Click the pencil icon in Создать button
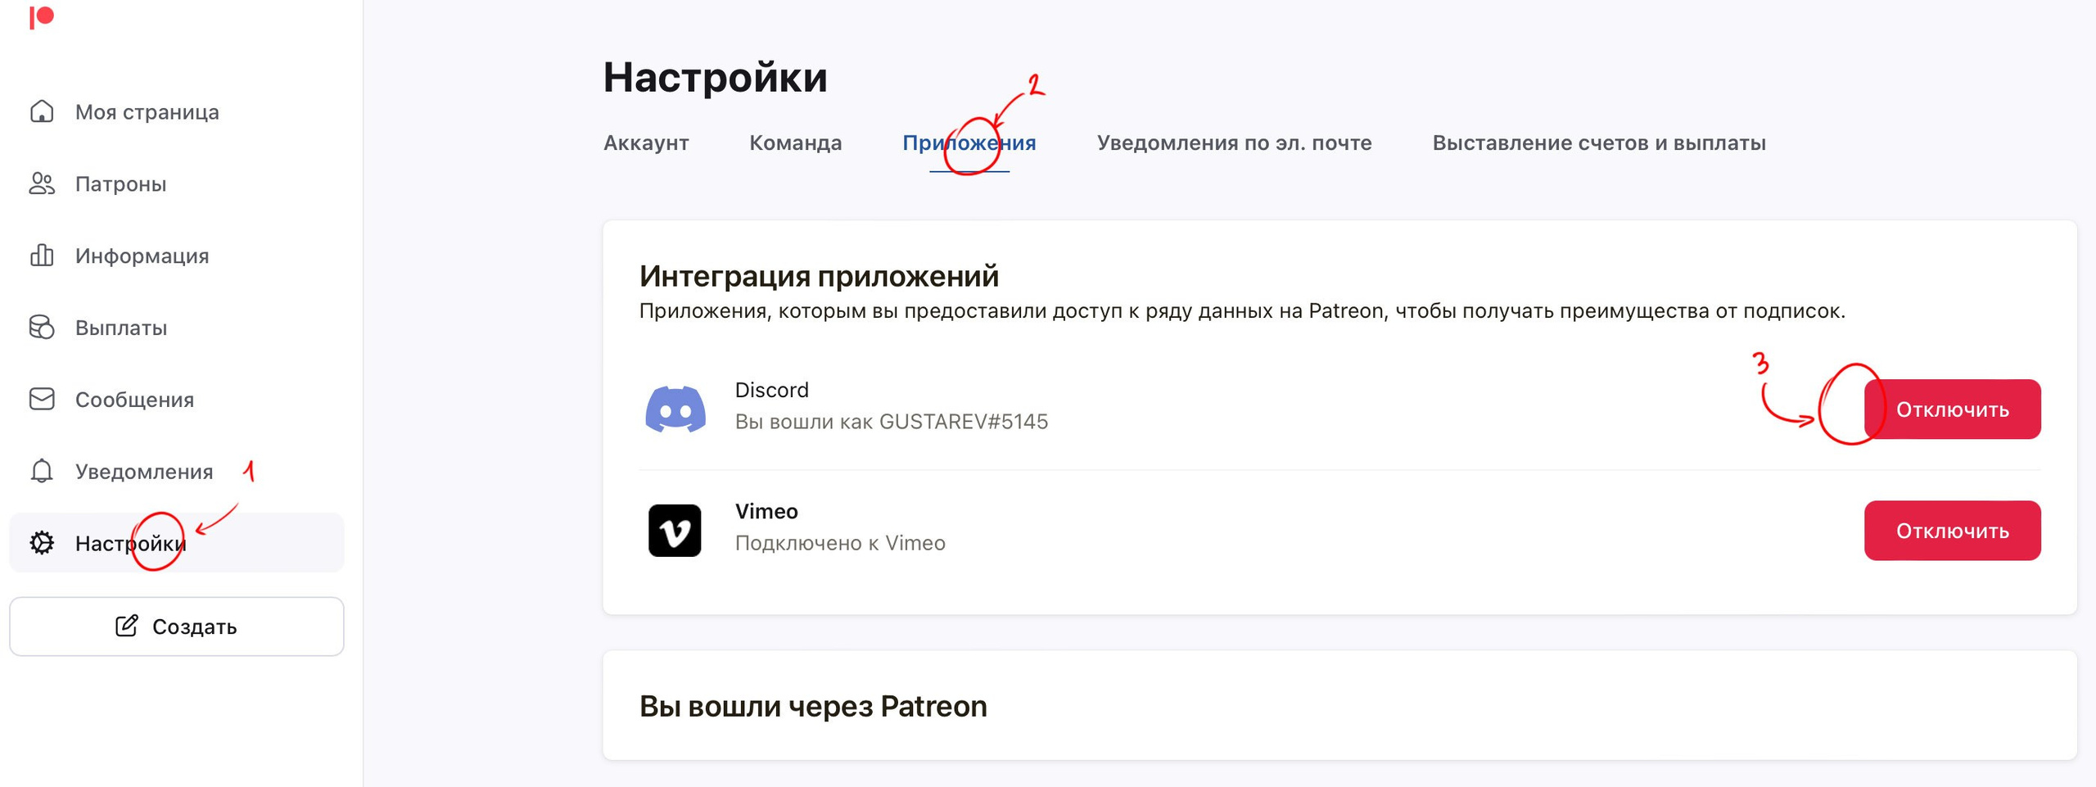 127,626
